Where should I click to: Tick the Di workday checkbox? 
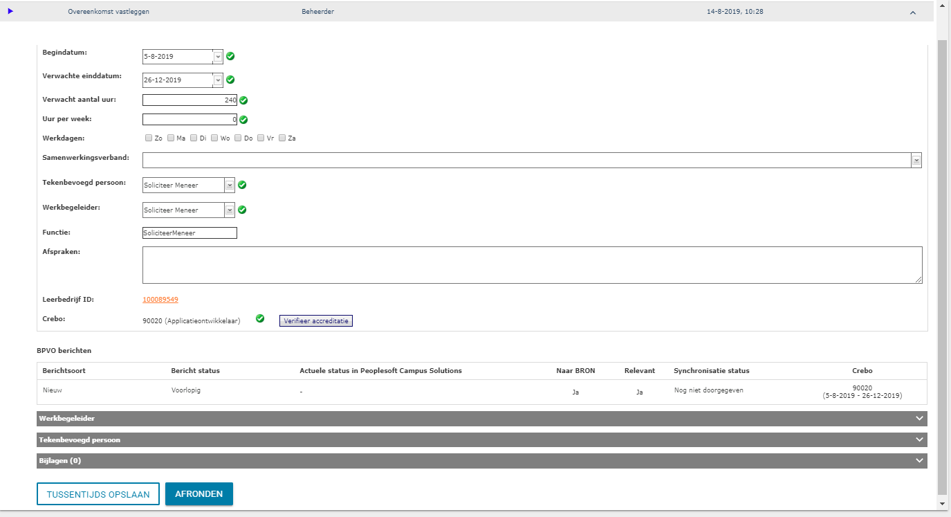194,138
